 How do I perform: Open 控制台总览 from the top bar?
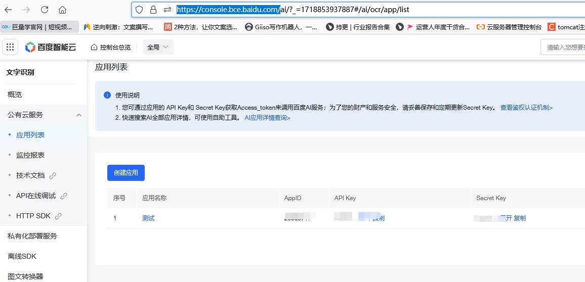110,47
